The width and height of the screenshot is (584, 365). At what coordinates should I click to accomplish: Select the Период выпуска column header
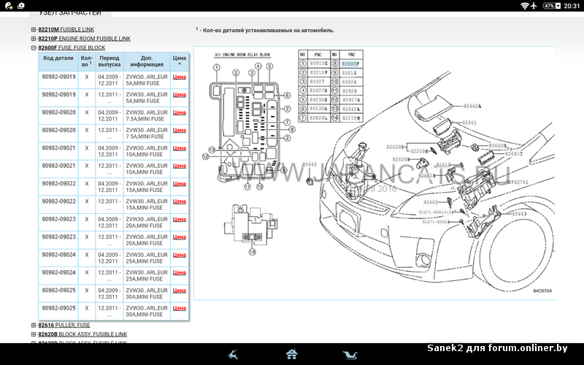coord(109,61)
